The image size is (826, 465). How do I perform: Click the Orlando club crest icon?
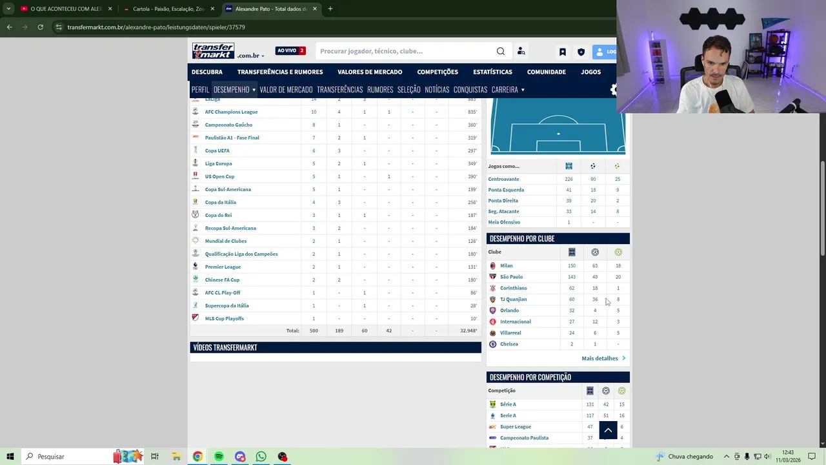493,311
